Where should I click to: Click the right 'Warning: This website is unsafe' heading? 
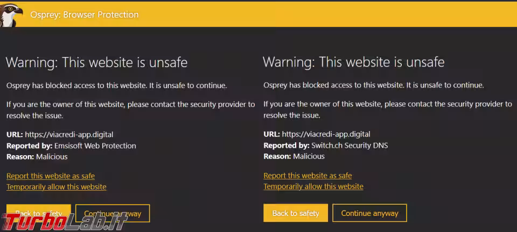click(x=354, y=62)
